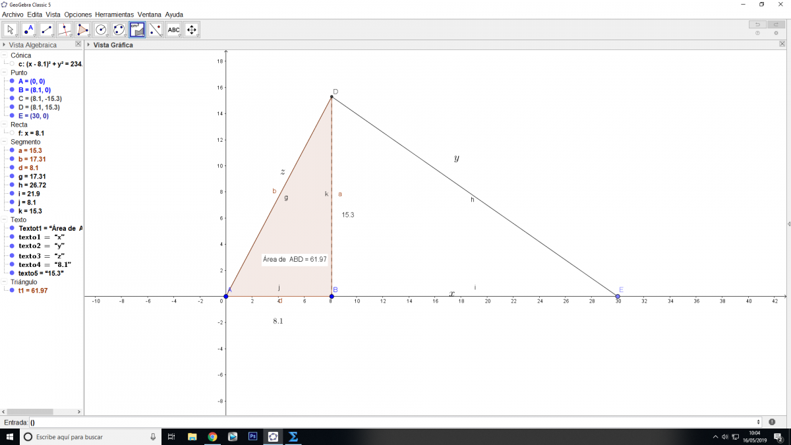Hide point E in algebra view
This screenshot has height=445, width=791.
[x=12, y=116]
